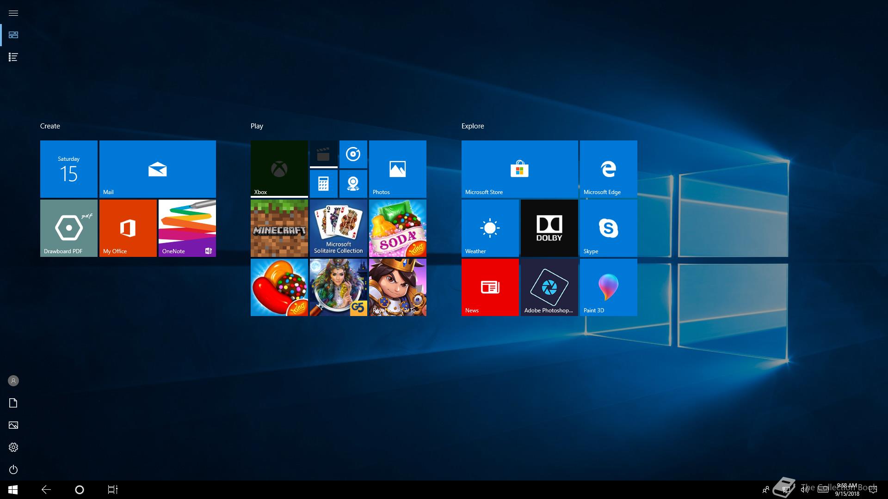Select the Explore group heading
Image resolution: width=888 pixels, height=499 pixels.
[x=473, y=126]
